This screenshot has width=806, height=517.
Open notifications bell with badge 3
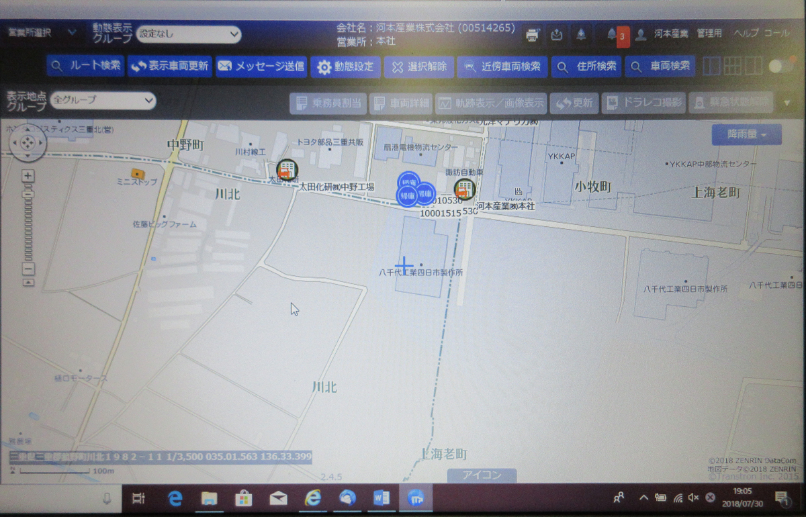tap(616, 35)
